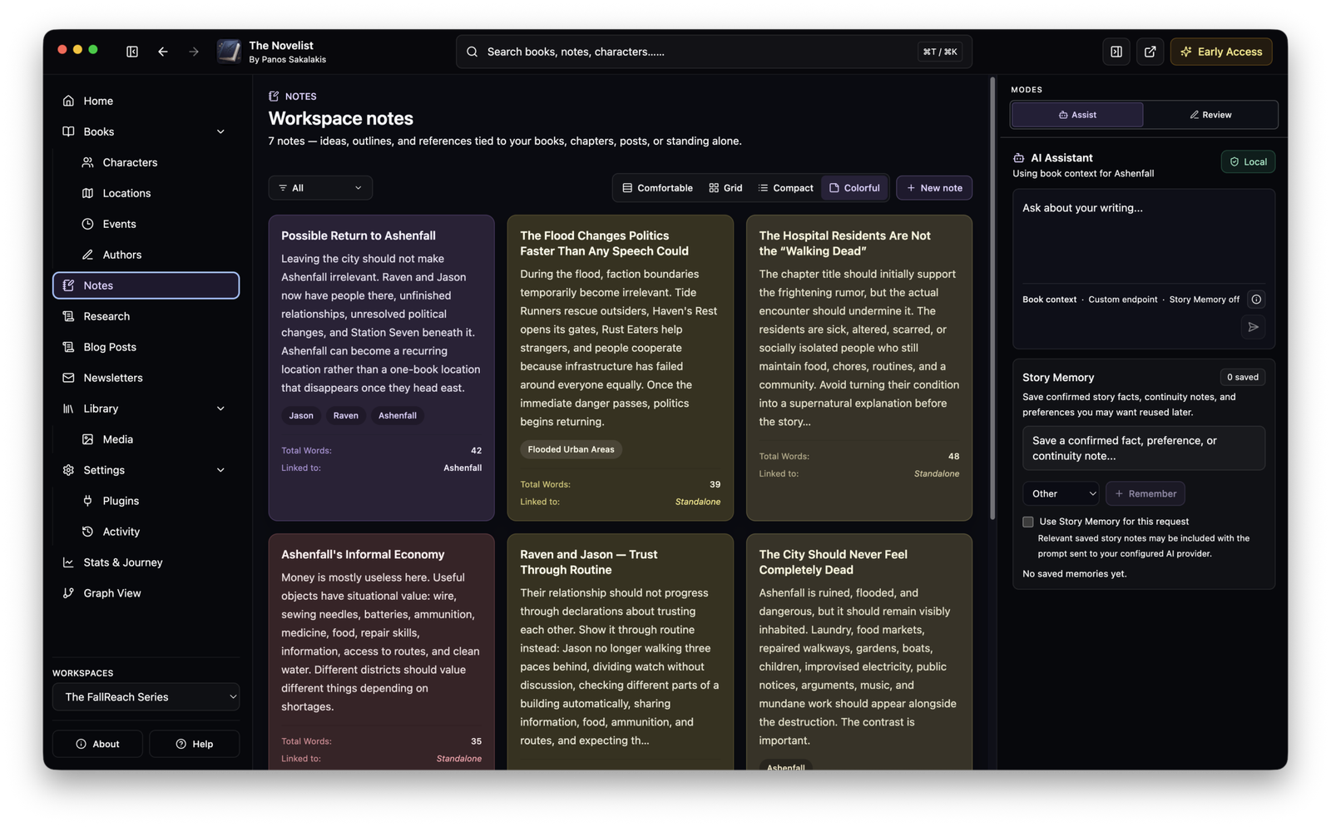Open external link icon in top bar
1331x827 pixels.
[1150, 52]
